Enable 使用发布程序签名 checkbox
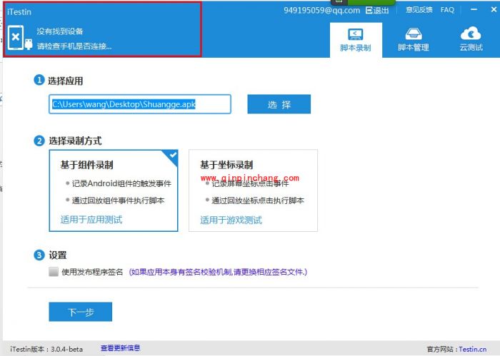This screenshot has height=356, width=500. click(x=54, y=272)
